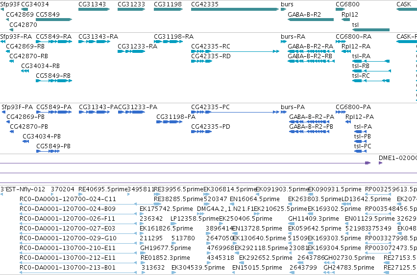The width and height of the screenshot is (417, 275).
Task: Select EST RE01852.3prime
Action: click(x=143, y=263)
